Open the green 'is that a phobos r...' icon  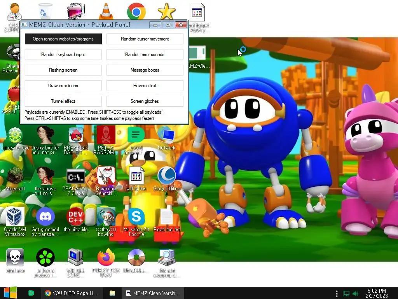45,263
